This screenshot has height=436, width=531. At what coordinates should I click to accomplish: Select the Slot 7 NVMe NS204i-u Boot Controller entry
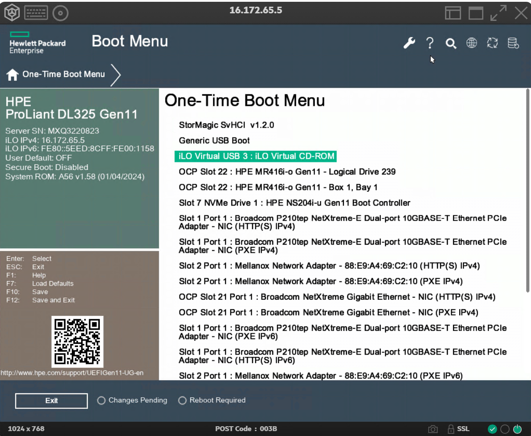point(294,203)
